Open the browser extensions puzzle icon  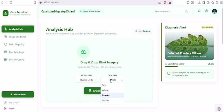(x=188, y=3)
